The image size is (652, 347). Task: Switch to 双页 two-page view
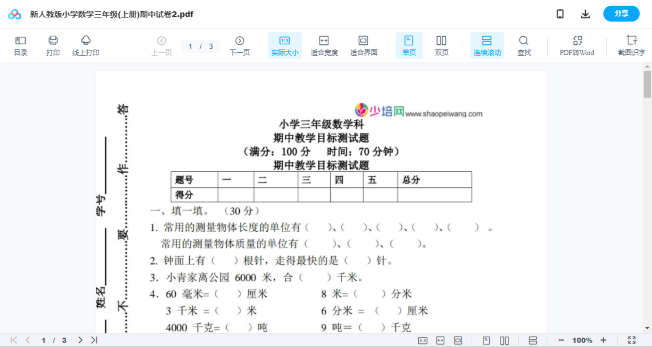(x=441, y=45)
